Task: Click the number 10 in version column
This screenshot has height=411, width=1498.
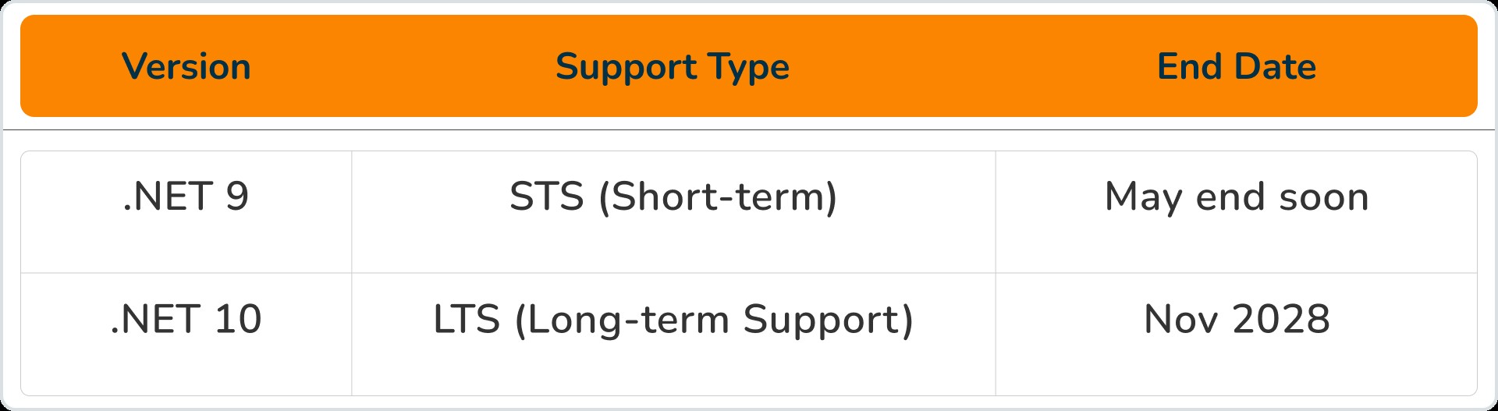Action: tap(238, 320)
